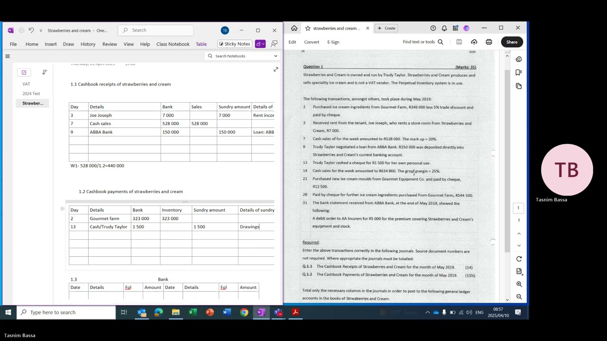Click the feedback person icon in OneNote

[x=274, y=44]
